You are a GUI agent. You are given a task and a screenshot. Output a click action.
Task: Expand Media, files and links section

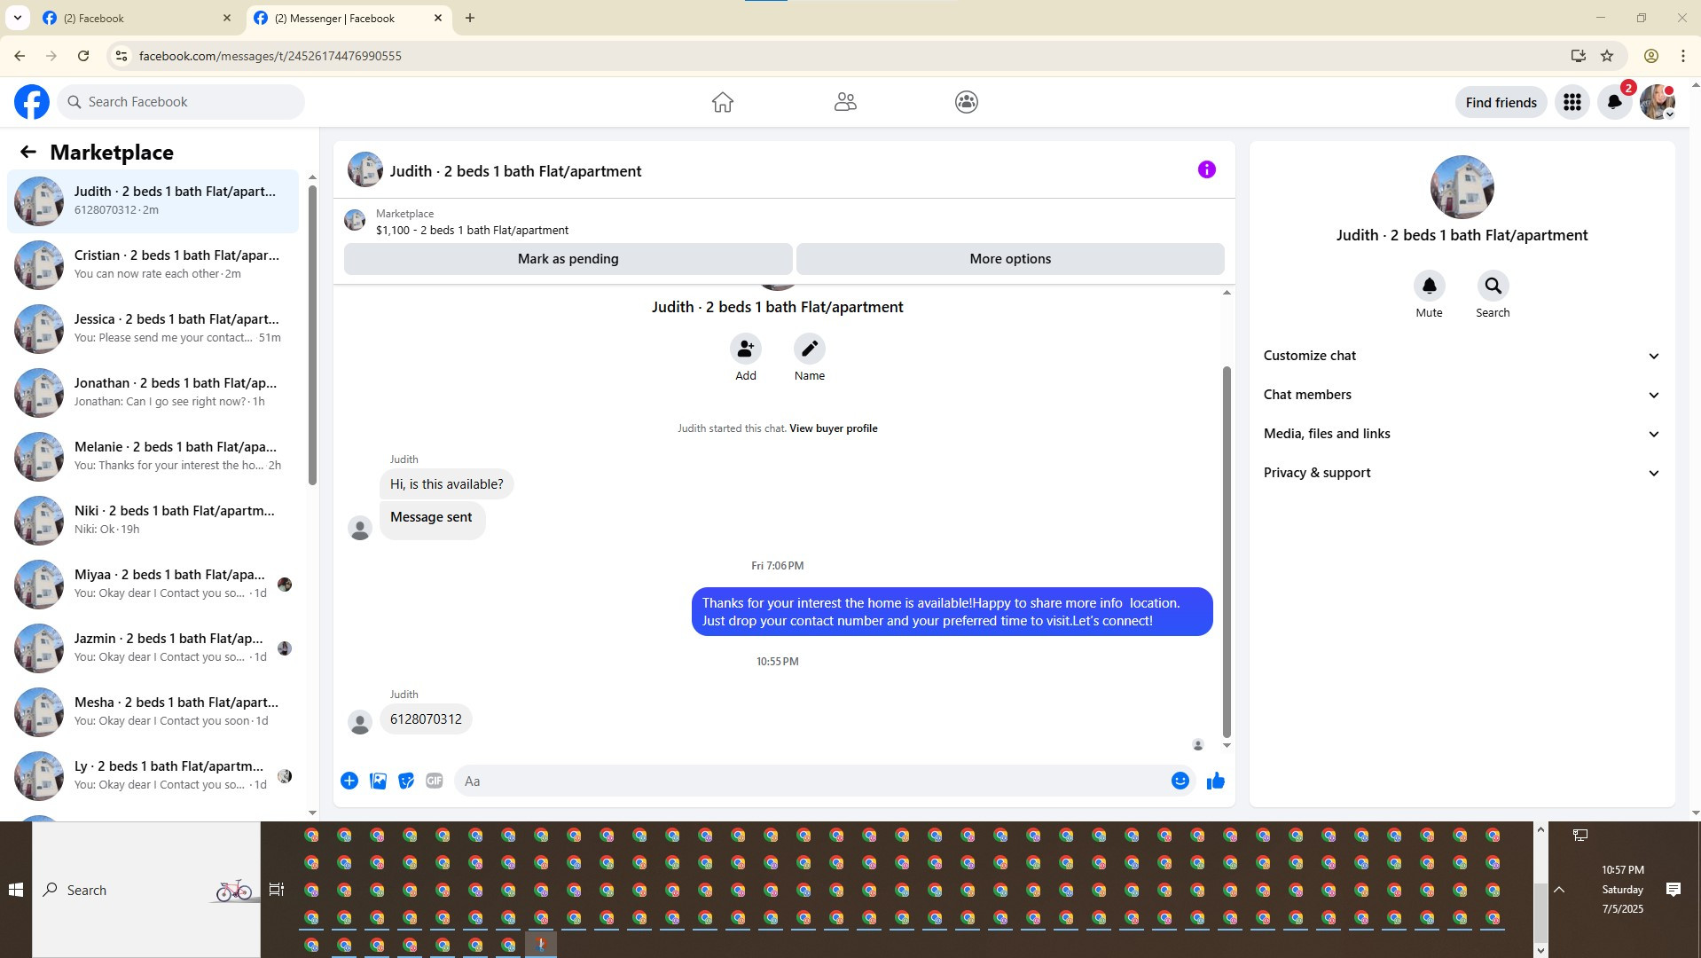click(1462, 434)
